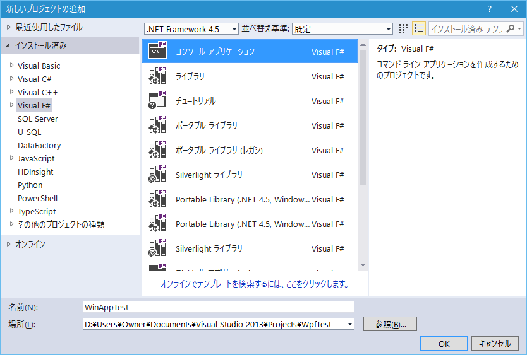Click the 場所 path text field

tap(214, 324)
